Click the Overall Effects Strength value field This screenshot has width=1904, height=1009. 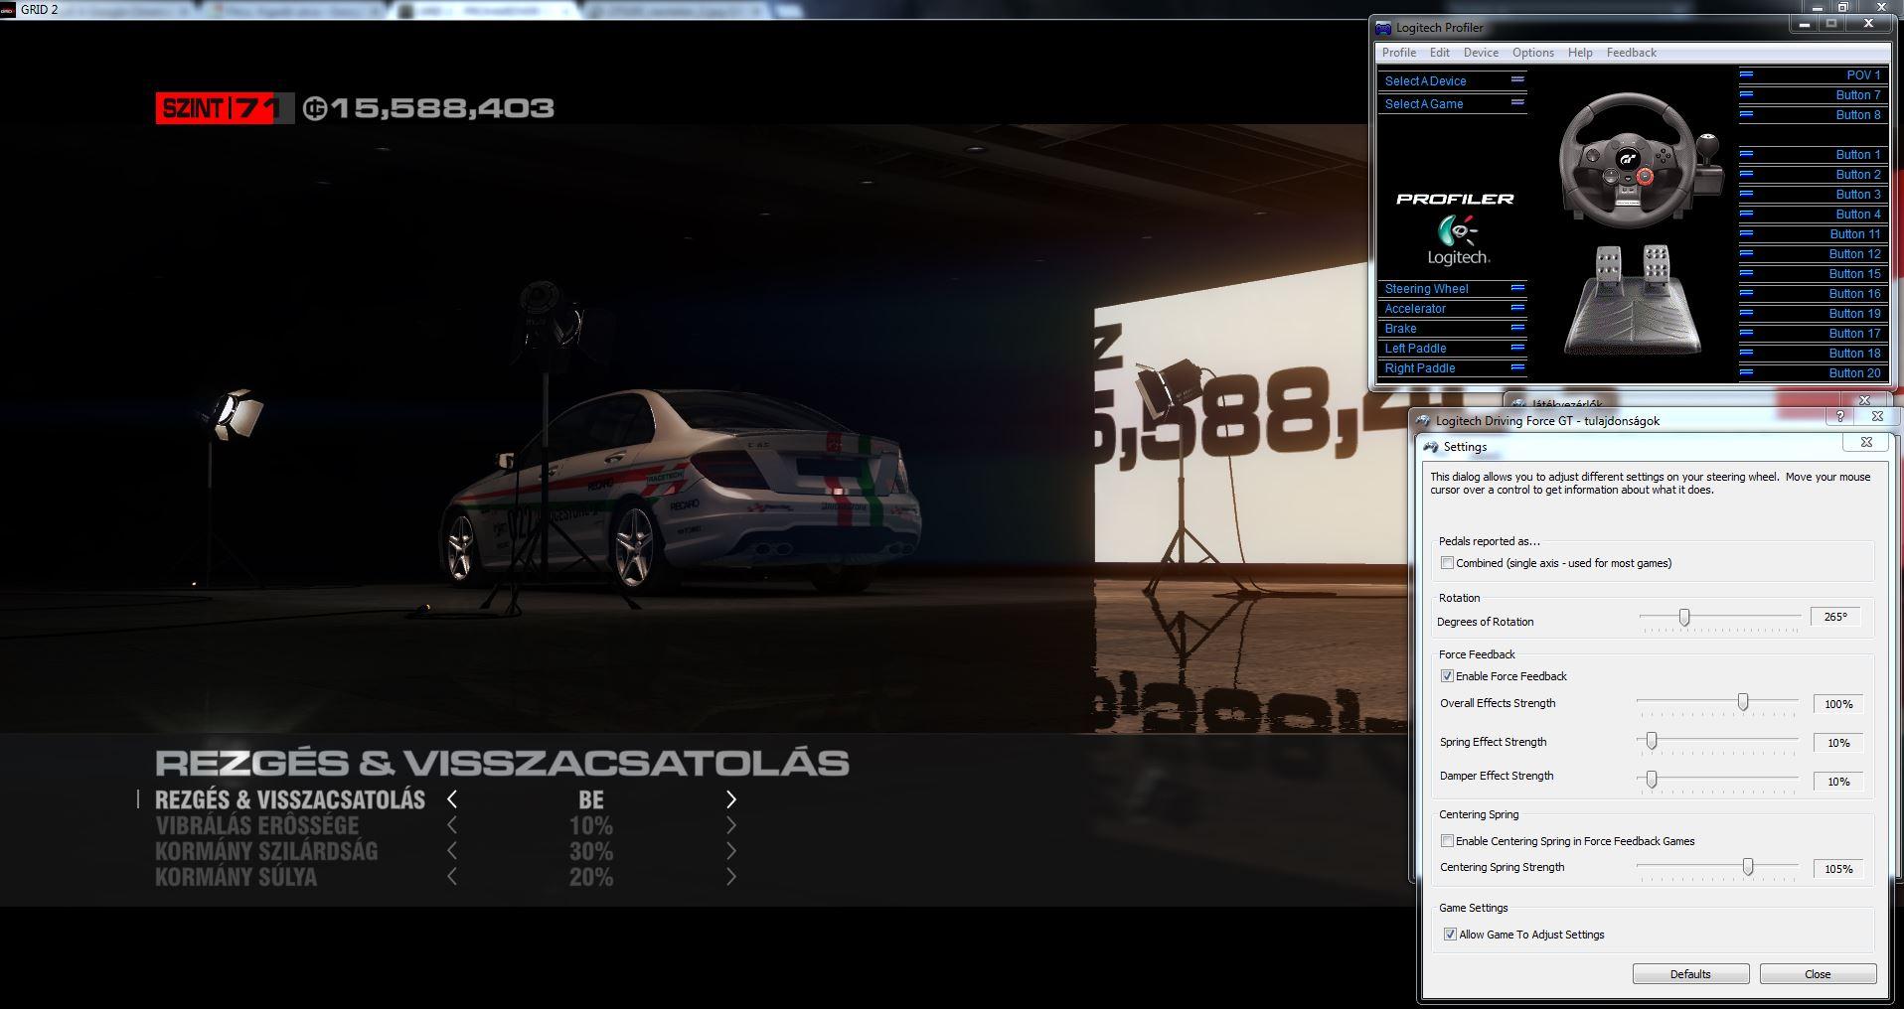(1838, 704)
